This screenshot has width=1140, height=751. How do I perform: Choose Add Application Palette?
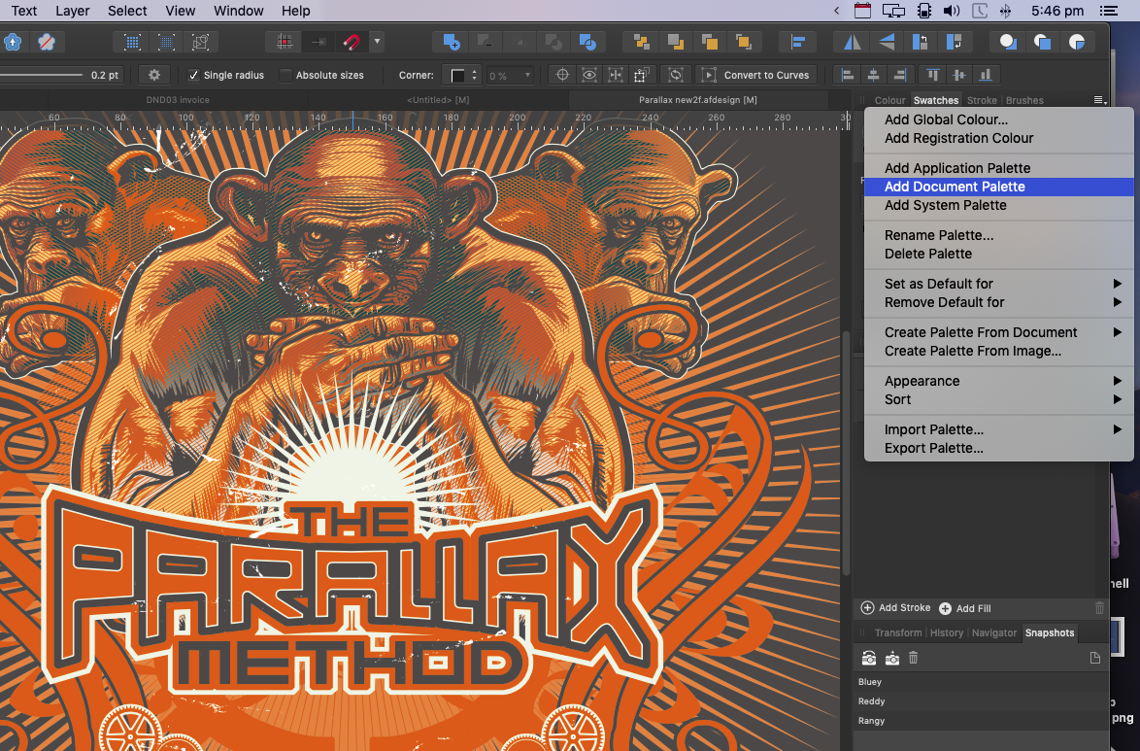click(999, 168)
